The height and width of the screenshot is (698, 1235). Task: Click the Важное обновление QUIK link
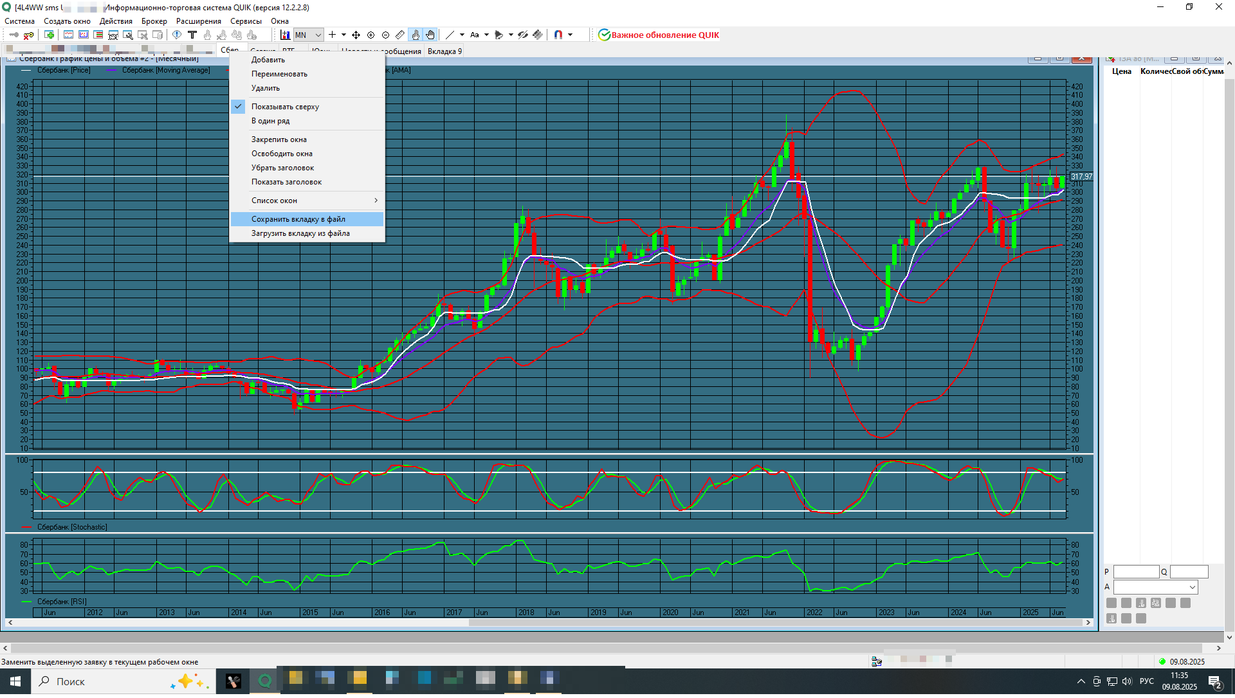pyautogui.click(x=664, y=35)
